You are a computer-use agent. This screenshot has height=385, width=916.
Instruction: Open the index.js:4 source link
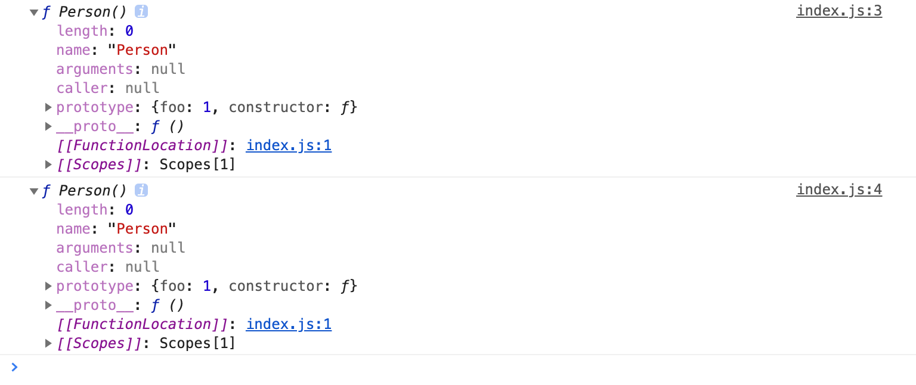point(838,190)
